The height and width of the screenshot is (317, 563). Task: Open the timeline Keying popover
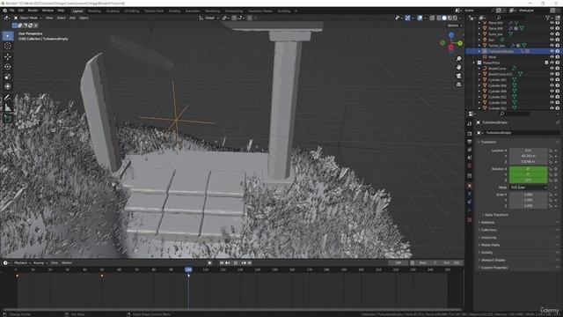tap(40, 263)
